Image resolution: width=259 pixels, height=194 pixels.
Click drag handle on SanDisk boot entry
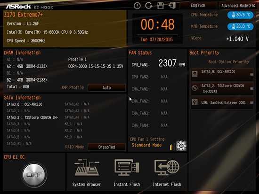[251, 103]
